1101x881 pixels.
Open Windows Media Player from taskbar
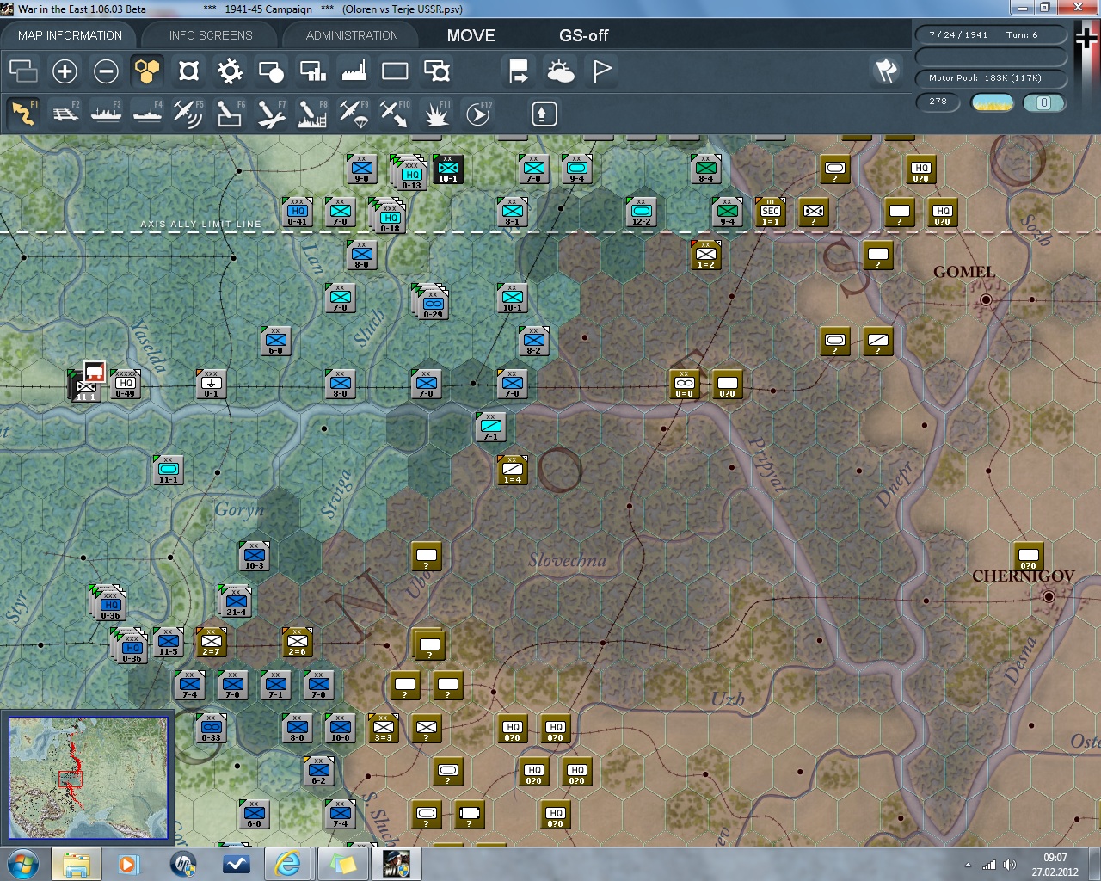128,864
